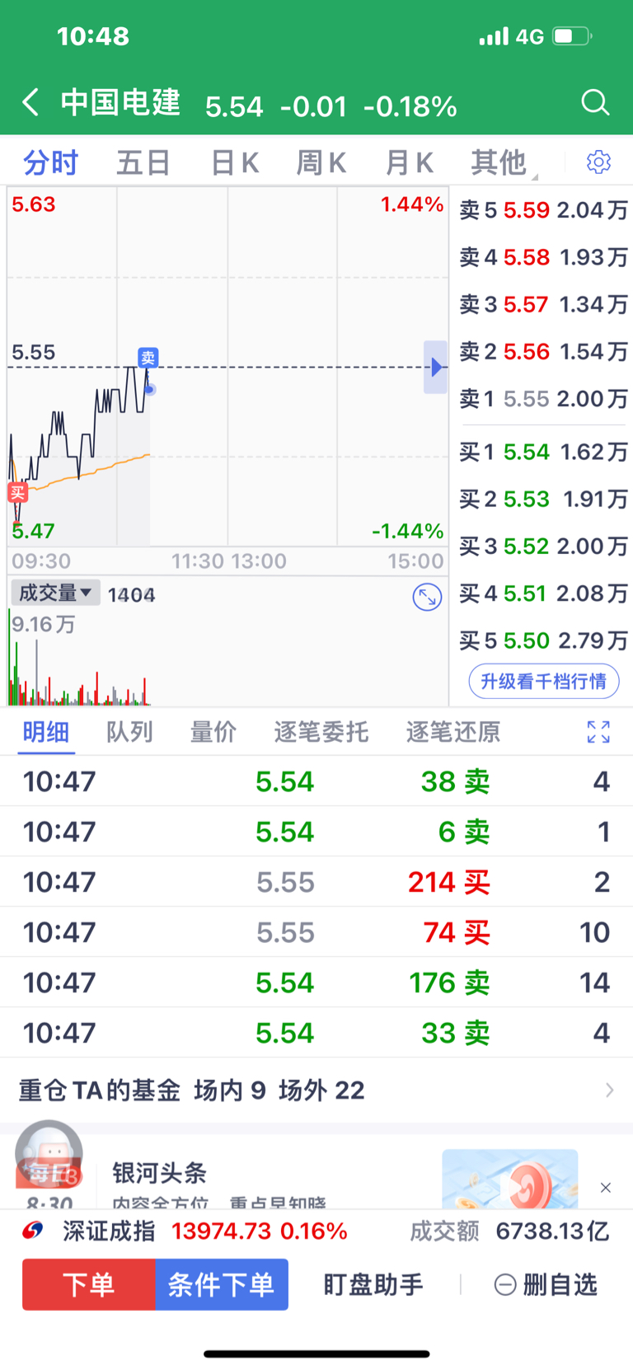Tap 买3 price 5.52 row
Screen dimensions: 633x1370
[x=544, y=546]
